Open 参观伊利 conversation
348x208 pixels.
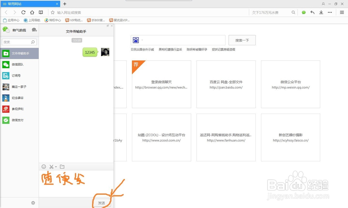coord(19,109)
